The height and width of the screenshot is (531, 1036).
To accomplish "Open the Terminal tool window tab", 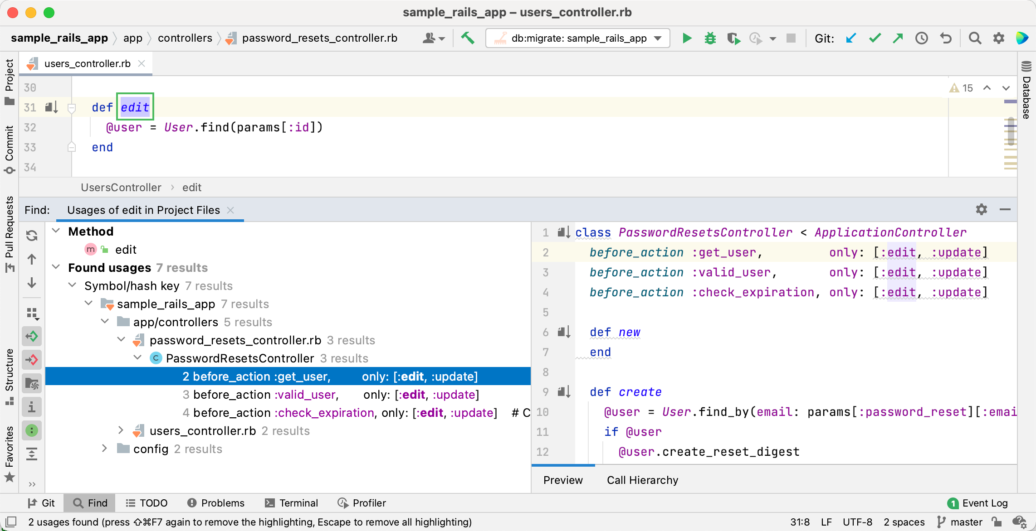I will click(292, 503).
